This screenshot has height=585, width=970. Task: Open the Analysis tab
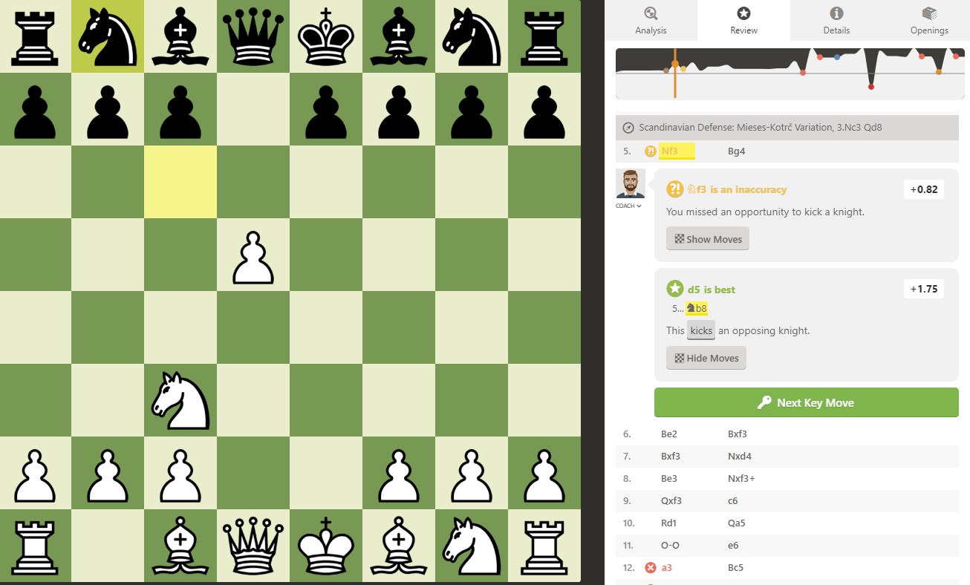click(651, 20)
